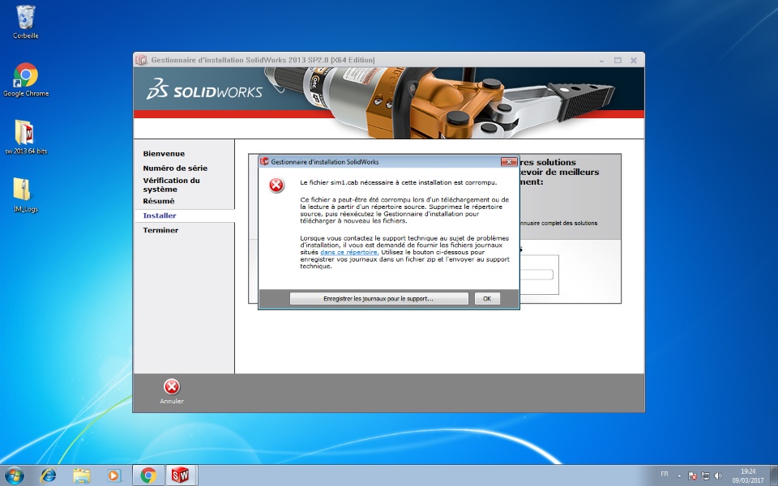
Task: Show hidden system tray icons
Action: (x=679, y=475)
